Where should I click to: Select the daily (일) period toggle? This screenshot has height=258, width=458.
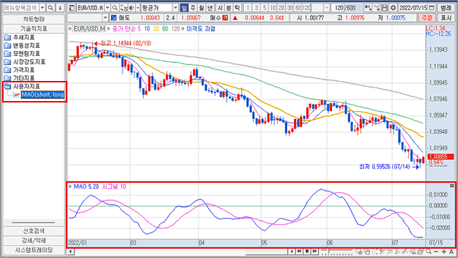[x=184, y=8]
